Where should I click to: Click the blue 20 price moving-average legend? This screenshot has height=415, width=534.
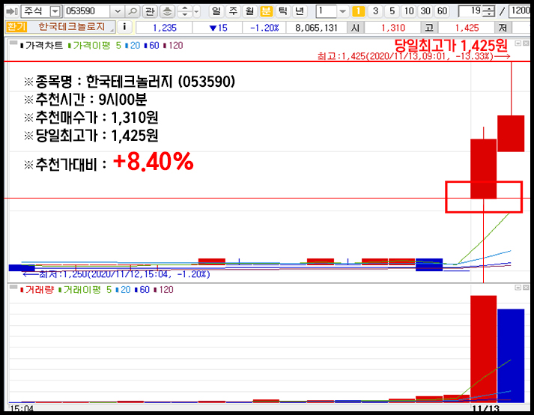(x=133, y=45)
